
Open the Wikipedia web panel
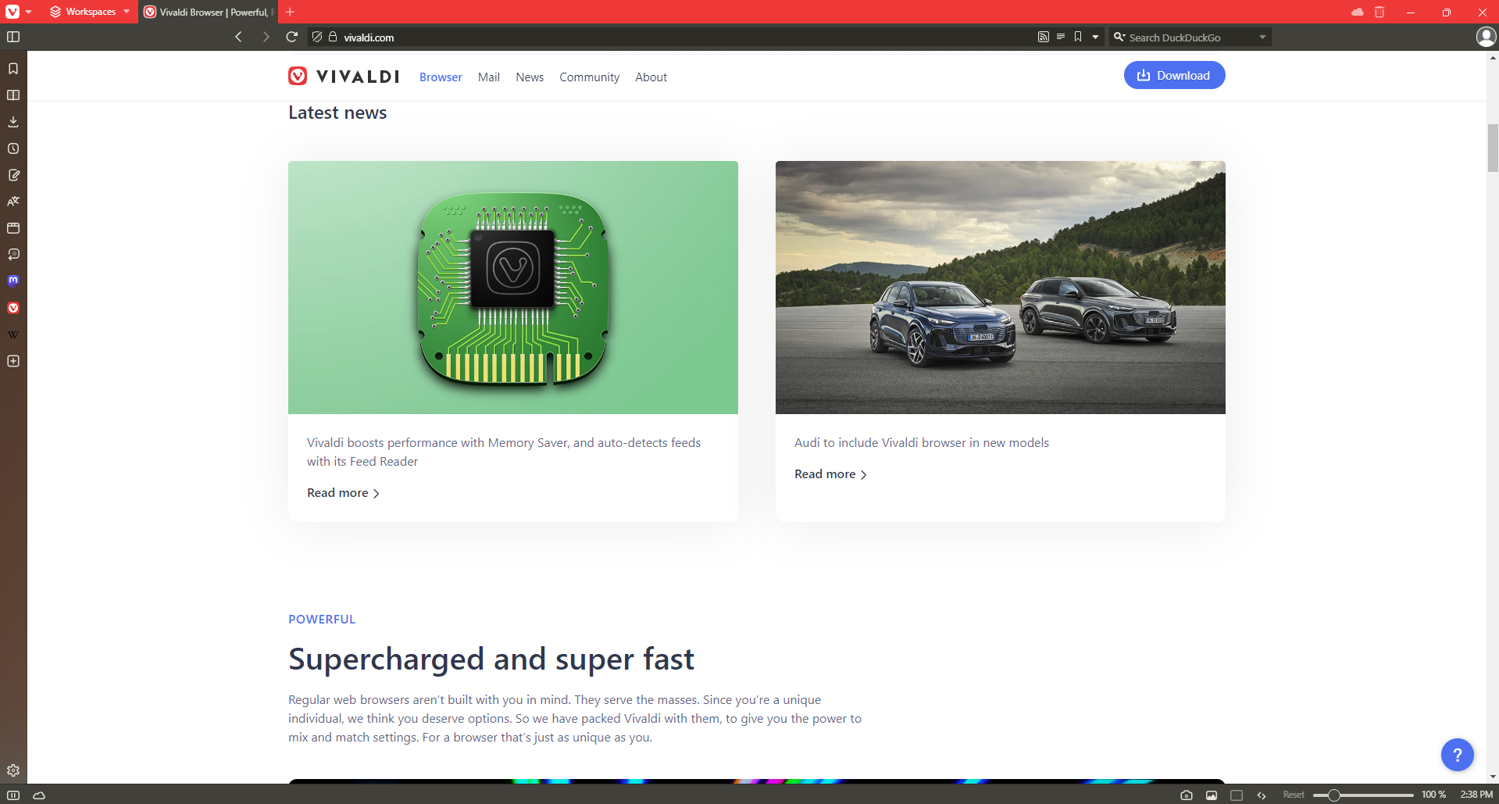(x=12, y=334)
